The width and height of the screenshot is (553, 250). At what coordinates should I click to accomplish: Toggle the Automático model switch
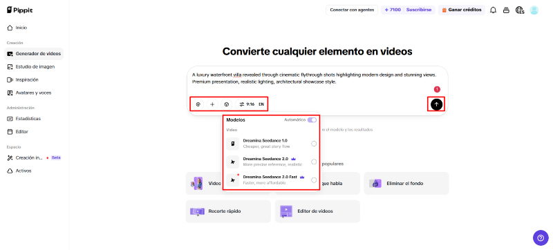point(312,120)
